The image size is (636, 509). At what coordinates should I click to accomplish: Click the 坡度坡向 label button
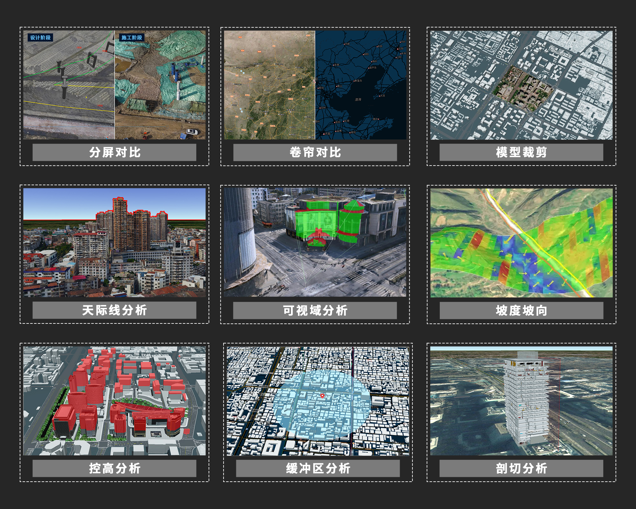tap(521, 310)
